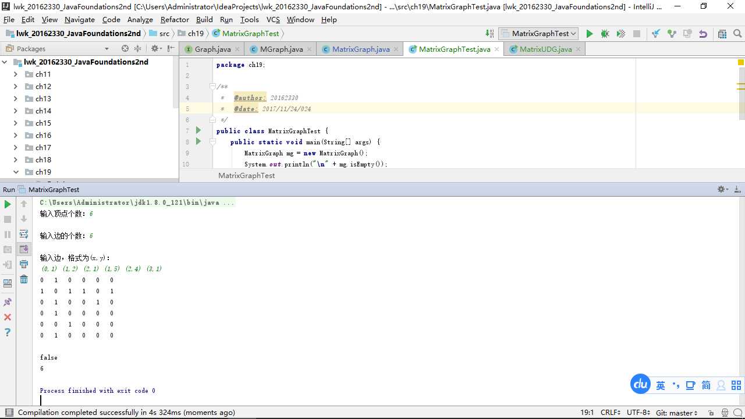This screenshot has height=419, width=745.
Task: Switch to the Graph.java tab
Action: [211, 49]
